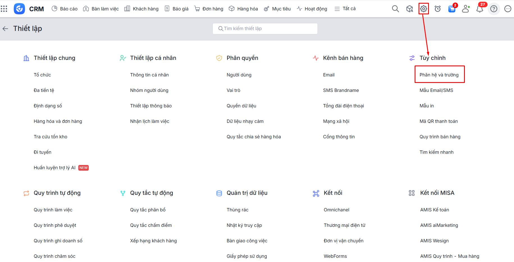Open the notifications bell icon
The image size is (514, 262).
point(480,9)
